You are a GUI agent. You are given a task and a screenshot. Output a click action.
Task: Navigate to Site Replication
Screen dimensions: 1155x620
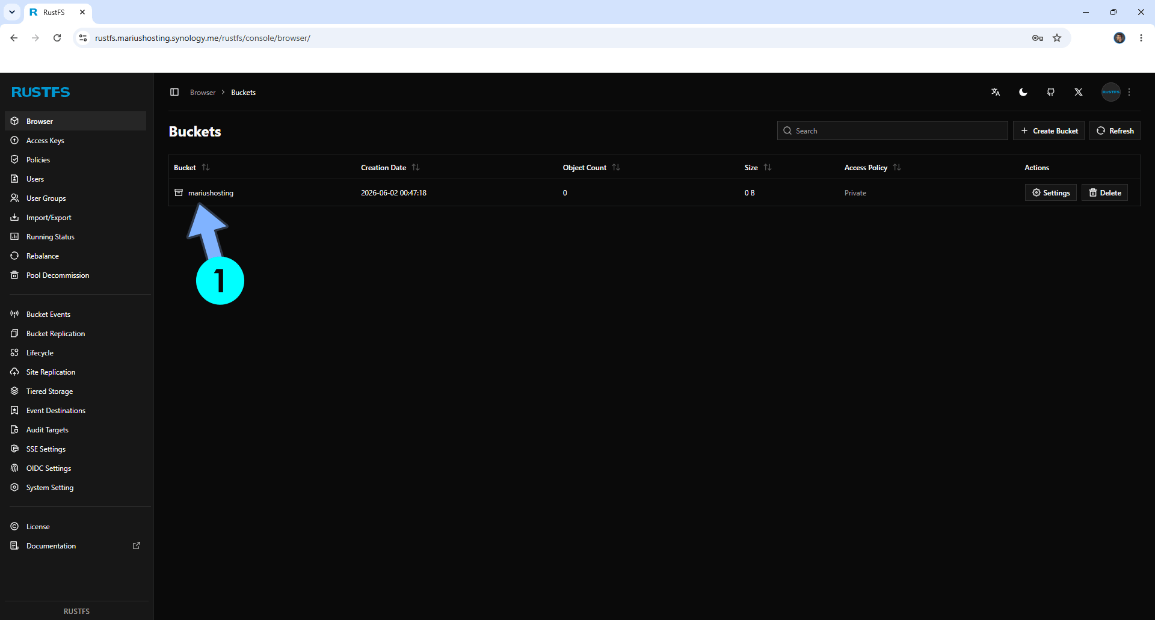click(x=75, y=372)
